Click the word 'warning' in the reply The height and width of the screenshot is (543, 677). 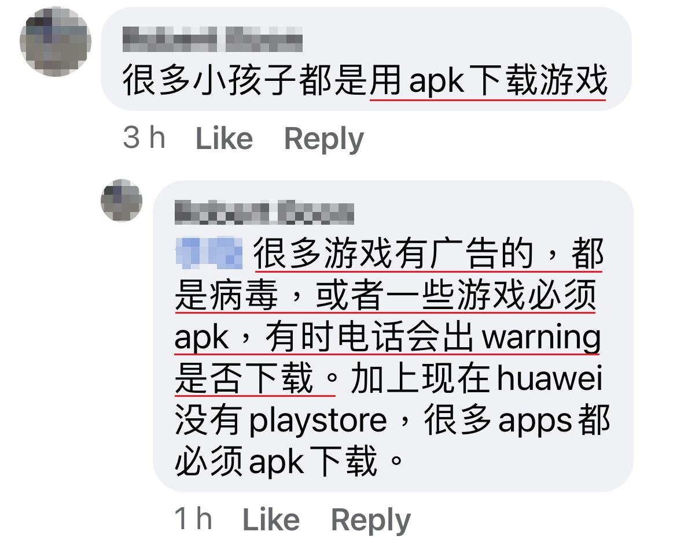click(542, 337)
